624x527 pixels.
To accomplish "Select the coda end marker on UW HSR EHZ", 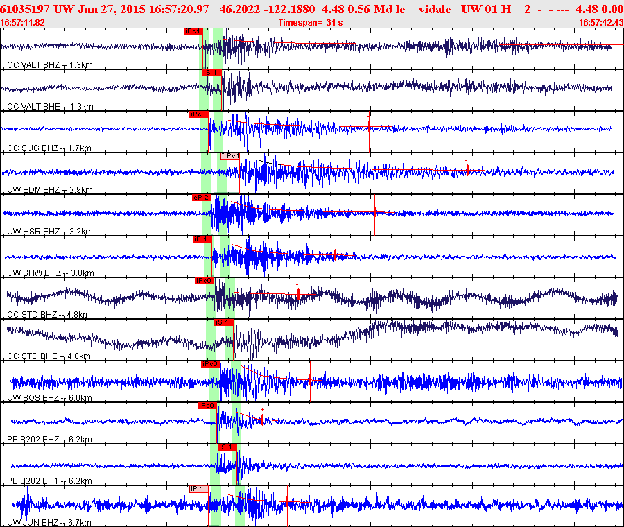I will 374,211.
